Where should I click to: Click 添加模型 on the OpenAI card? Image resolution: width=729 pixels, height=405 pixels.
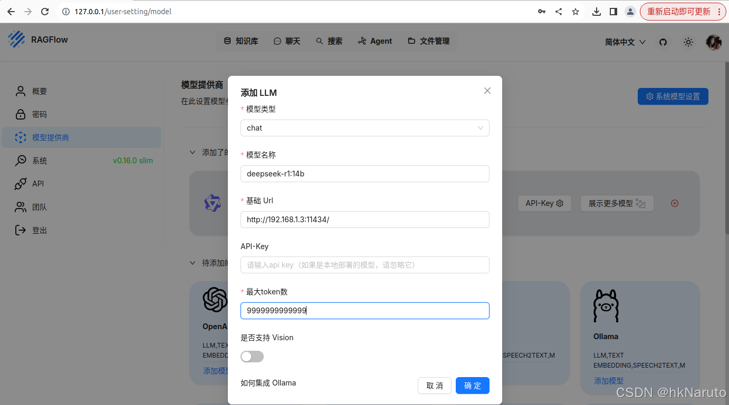[x=216, y=371]
